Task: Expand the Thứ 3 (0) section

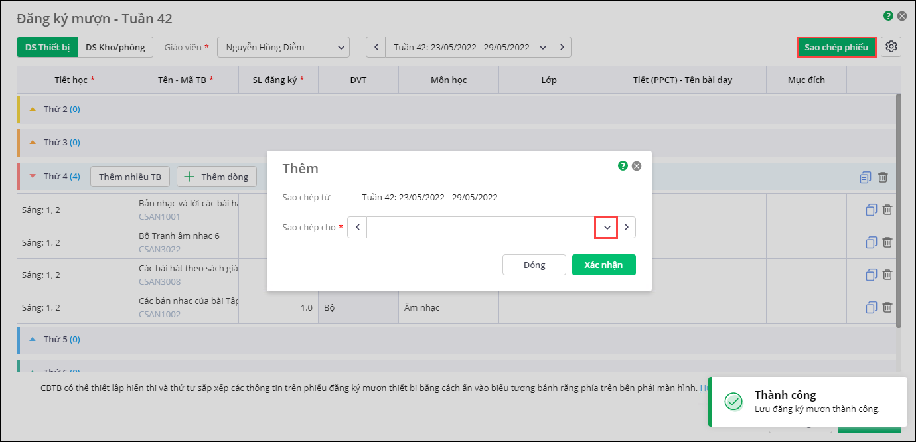Action: coord(33,142)
